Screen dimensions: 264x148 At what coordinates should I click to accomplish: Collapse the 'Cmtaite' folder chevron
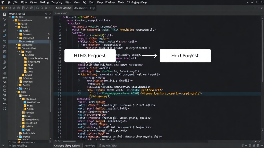click(x=20, y=55)
